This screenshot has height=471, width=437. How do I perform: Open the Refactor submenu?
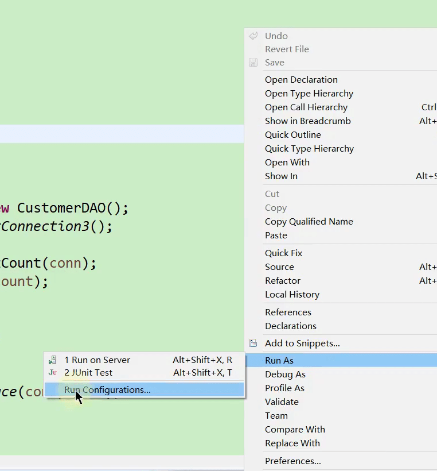[283, 281]
